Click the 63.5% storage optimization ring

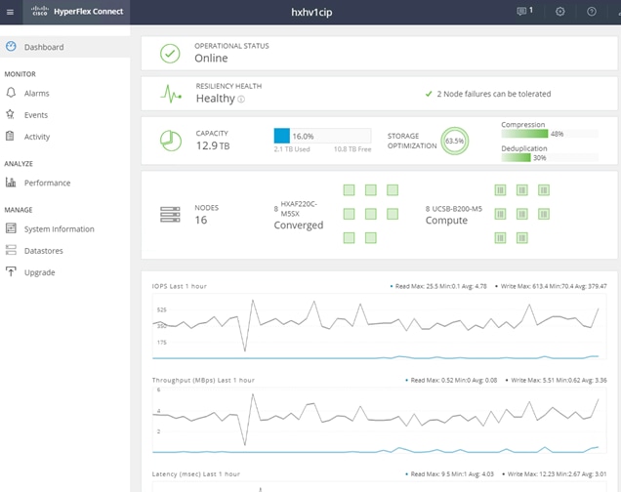coord(455,141)
